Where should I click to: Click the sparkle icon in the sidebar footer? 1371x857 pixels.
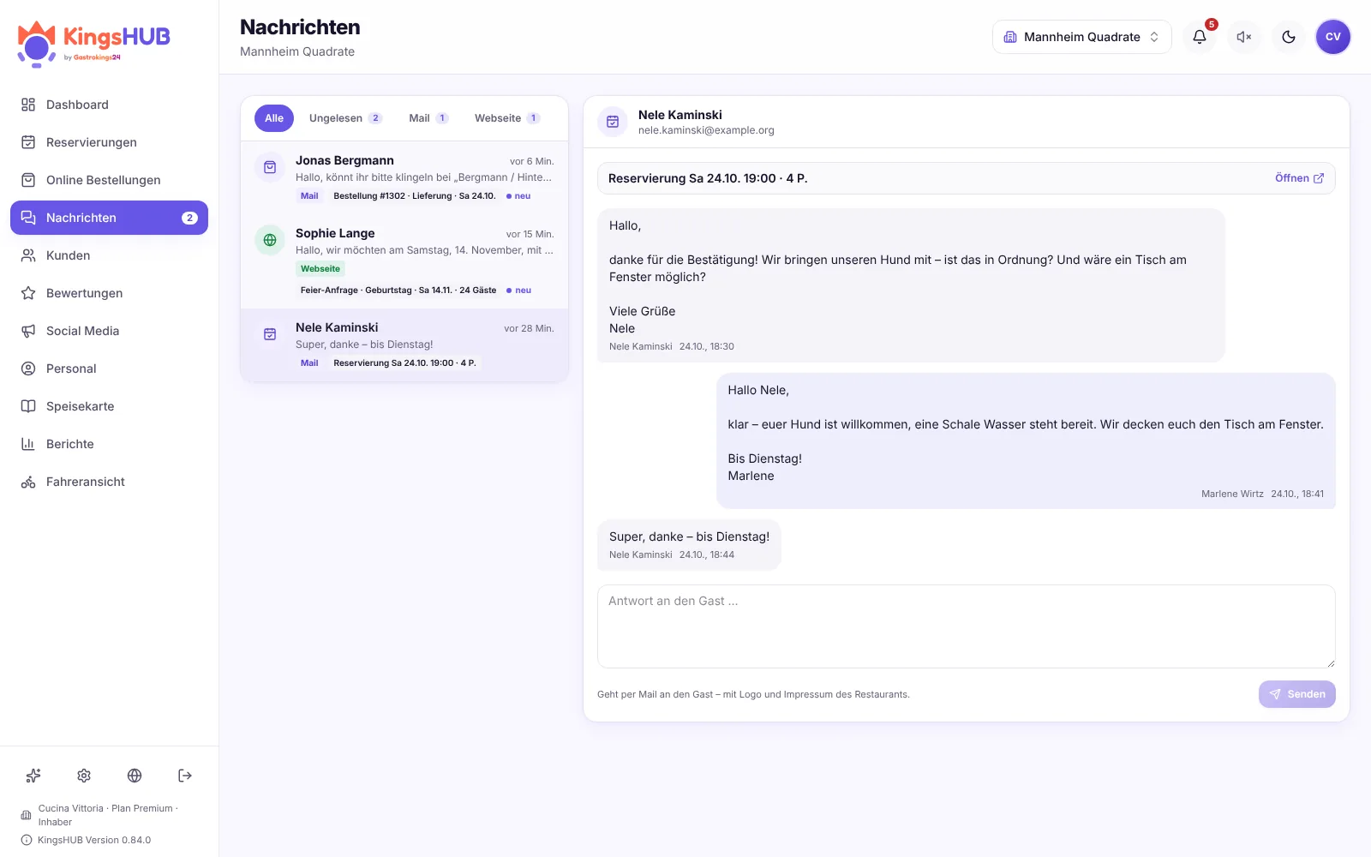pyautogui.click(x=33, y=776)
